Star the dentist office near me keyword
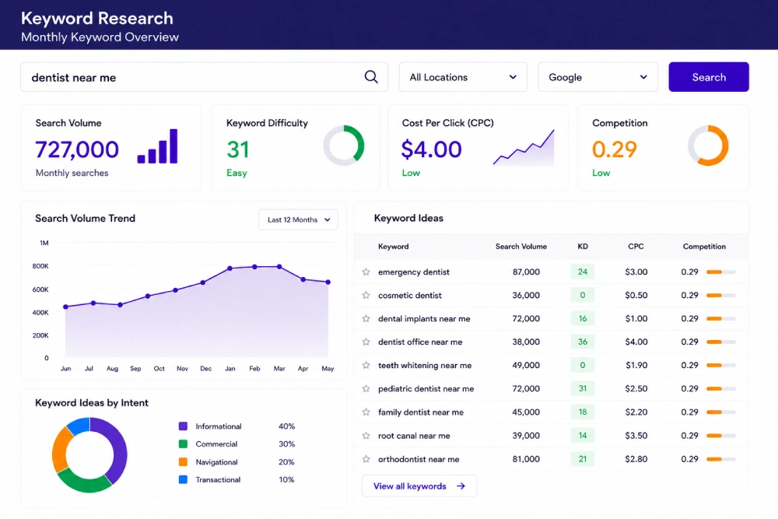Viewport: 778px width, 519px height. pyautogui.click(x=366, y=342)
